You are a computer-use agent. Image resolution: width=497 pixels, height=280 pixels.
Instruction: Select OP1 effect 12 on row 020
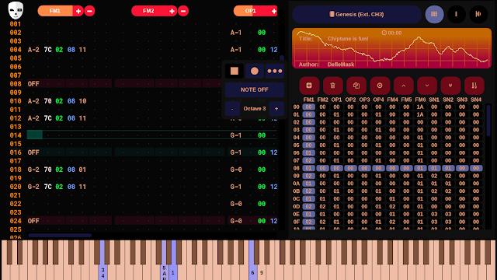[x=274, y=187]
